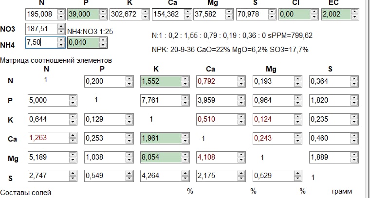
Task: Increase the 0,460 matrix value stepper
Action: 354,136
